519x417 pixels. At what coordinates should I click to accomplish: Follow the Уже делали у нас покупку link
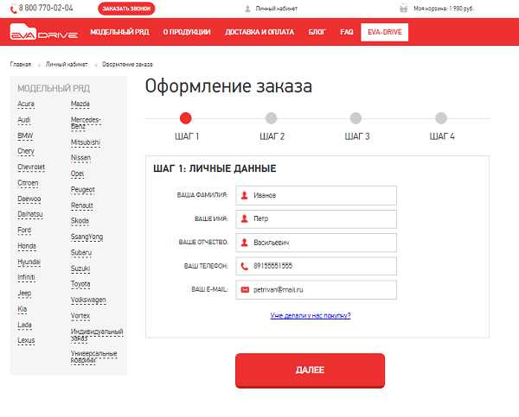point(311,316)
